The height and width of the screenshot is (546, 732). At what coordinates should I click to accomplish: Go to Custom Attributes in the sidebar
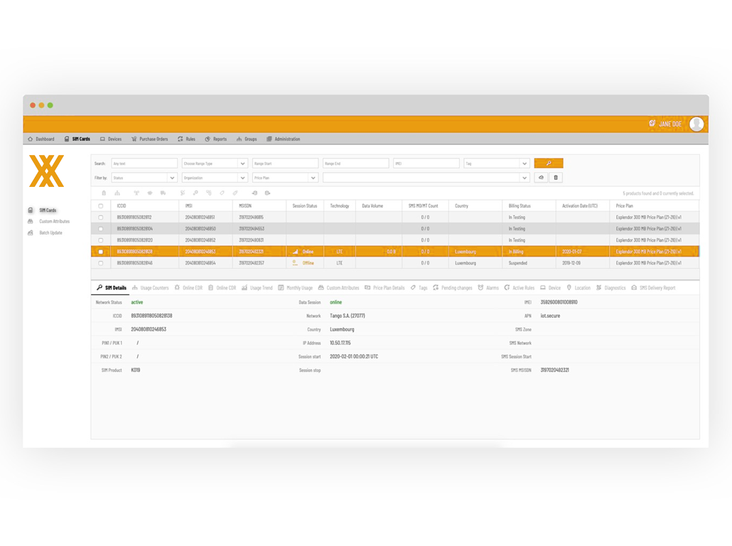click(54, 222)
